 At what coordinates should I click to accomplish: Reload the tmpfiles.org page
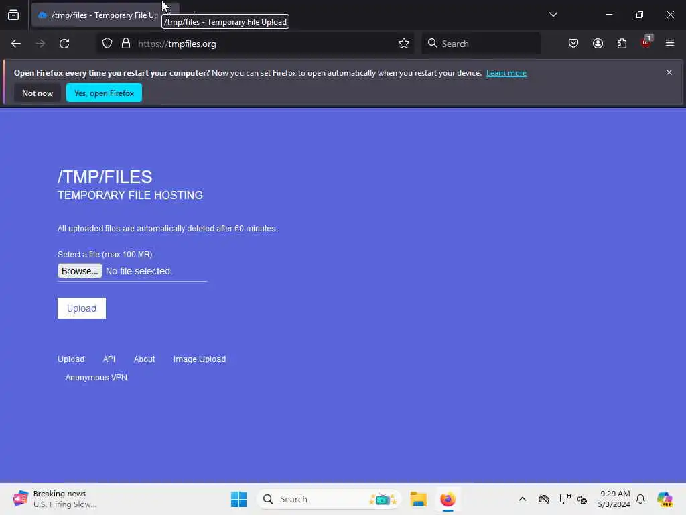64,44
